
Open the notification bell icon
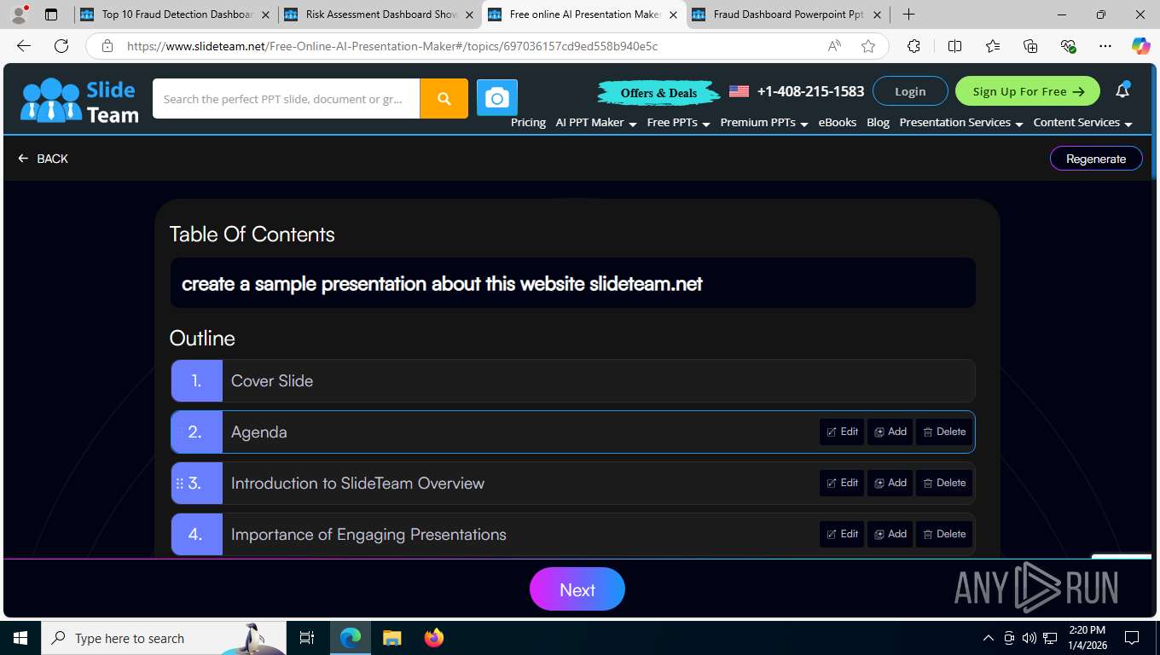pos(1122,90)
